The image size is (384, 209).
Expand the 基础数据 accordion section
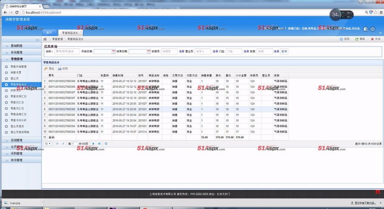(x=21, y=46)
